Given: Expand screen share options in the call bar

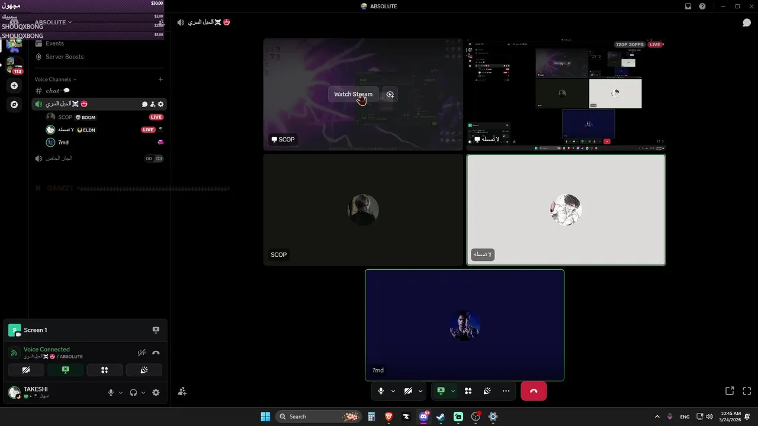Looking at the screenshot, I should pos(453,391).
